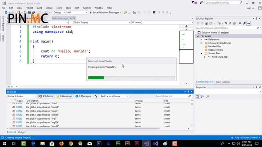Expand the External Dependencies node

(x=201, y=43)
